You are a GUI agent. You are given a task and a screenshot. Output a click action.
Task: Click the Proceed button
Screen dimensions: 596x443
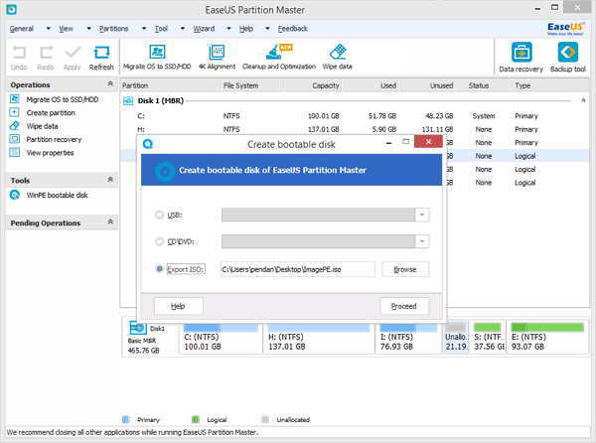(404, 306)
